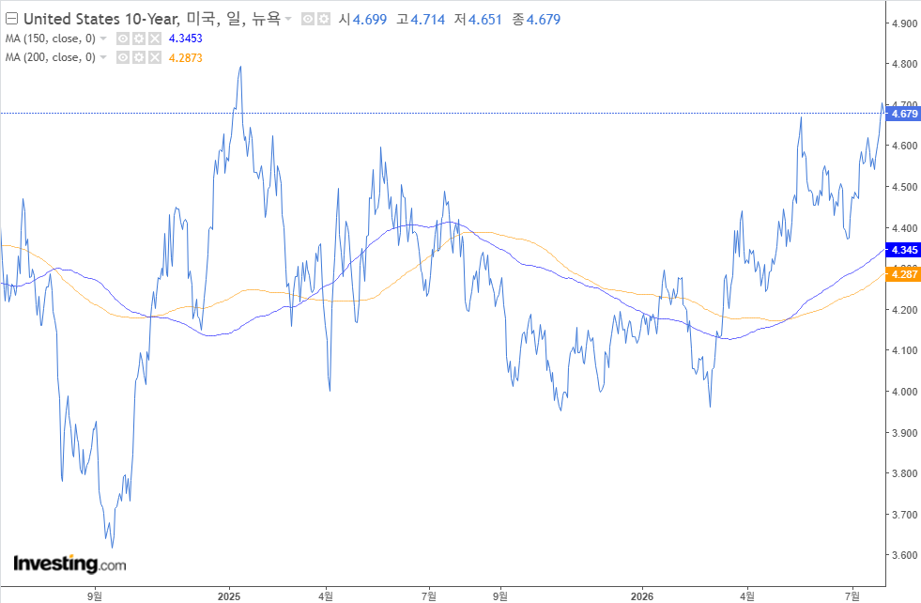Click the high value 4.714
Screen dimensions: 921x603
(x=427, y=20)
